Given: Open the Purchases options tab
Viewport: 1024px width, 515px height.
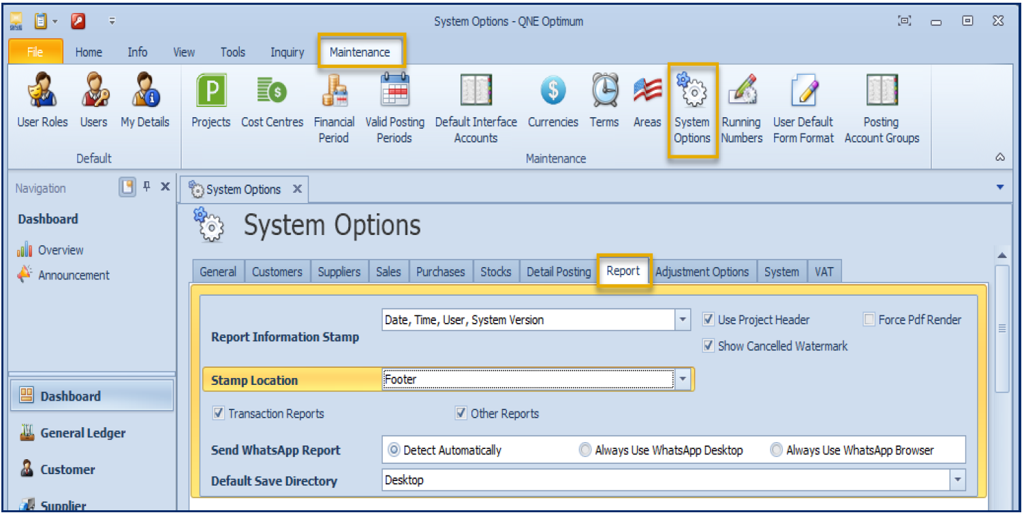Looking at the screenshot, I should 440,272.
